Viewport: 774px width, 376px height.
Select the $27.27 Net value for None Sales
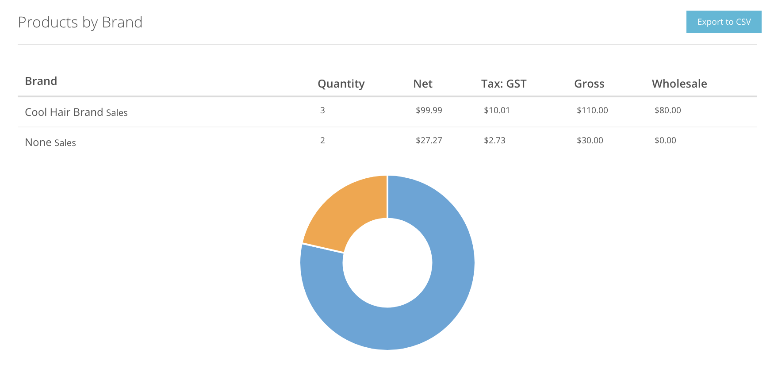[x=429, y=140]
